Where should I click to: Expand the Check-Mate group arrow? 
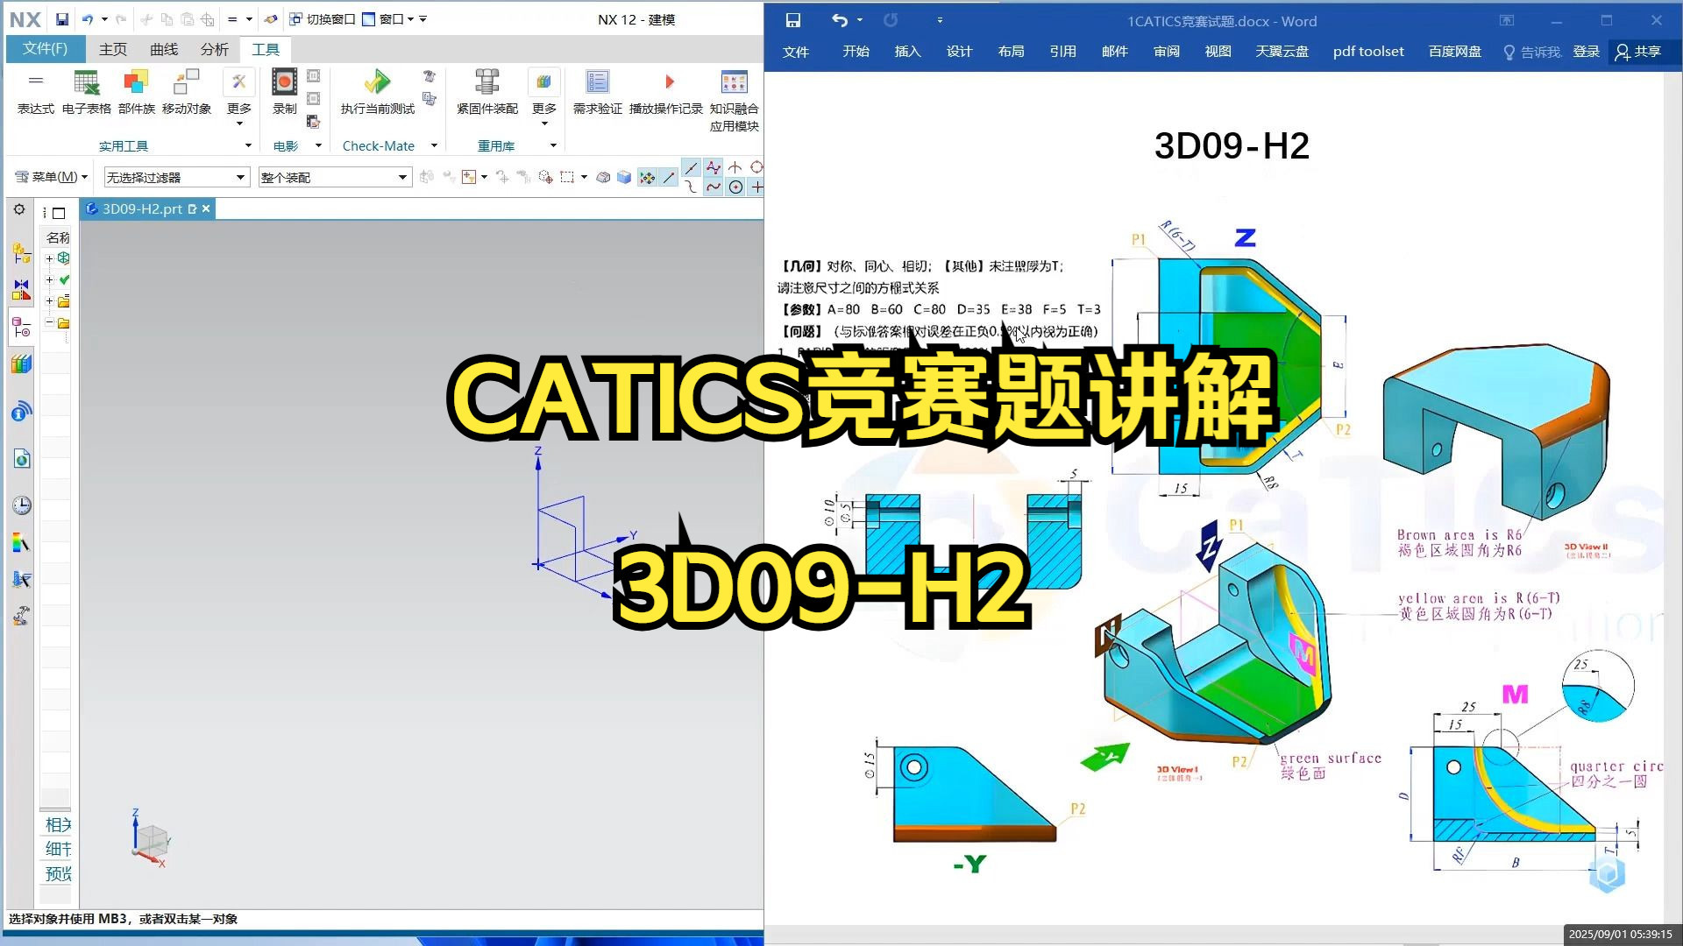pyautogui.click(x=434, y=145)
